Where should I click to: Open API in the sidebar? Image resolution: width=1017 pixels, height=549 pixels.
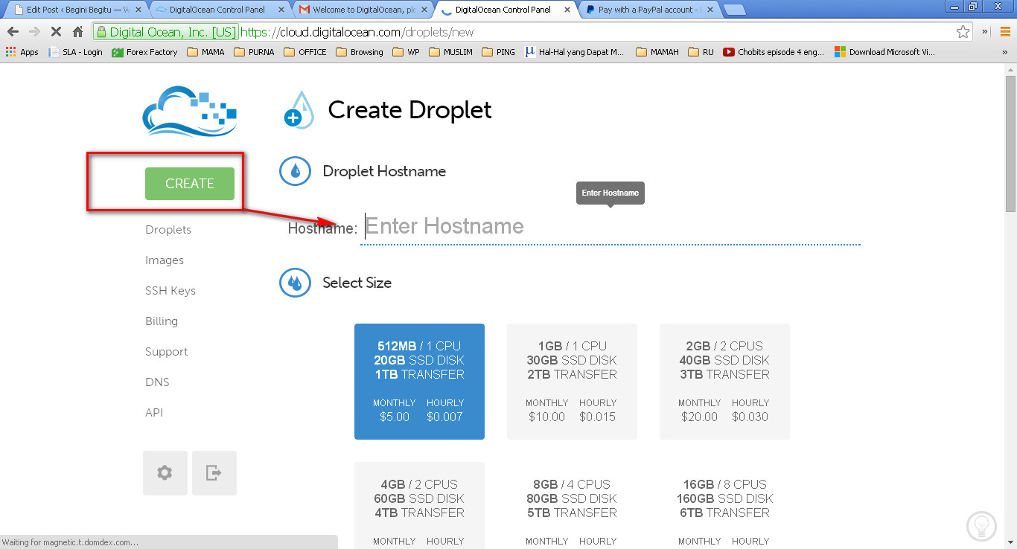click(154, 413)
